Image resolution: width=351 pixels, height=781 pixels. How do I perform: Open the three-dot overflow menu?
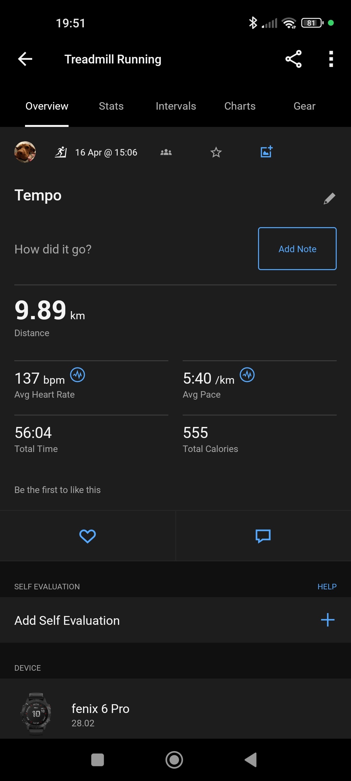tap(331, 59)
